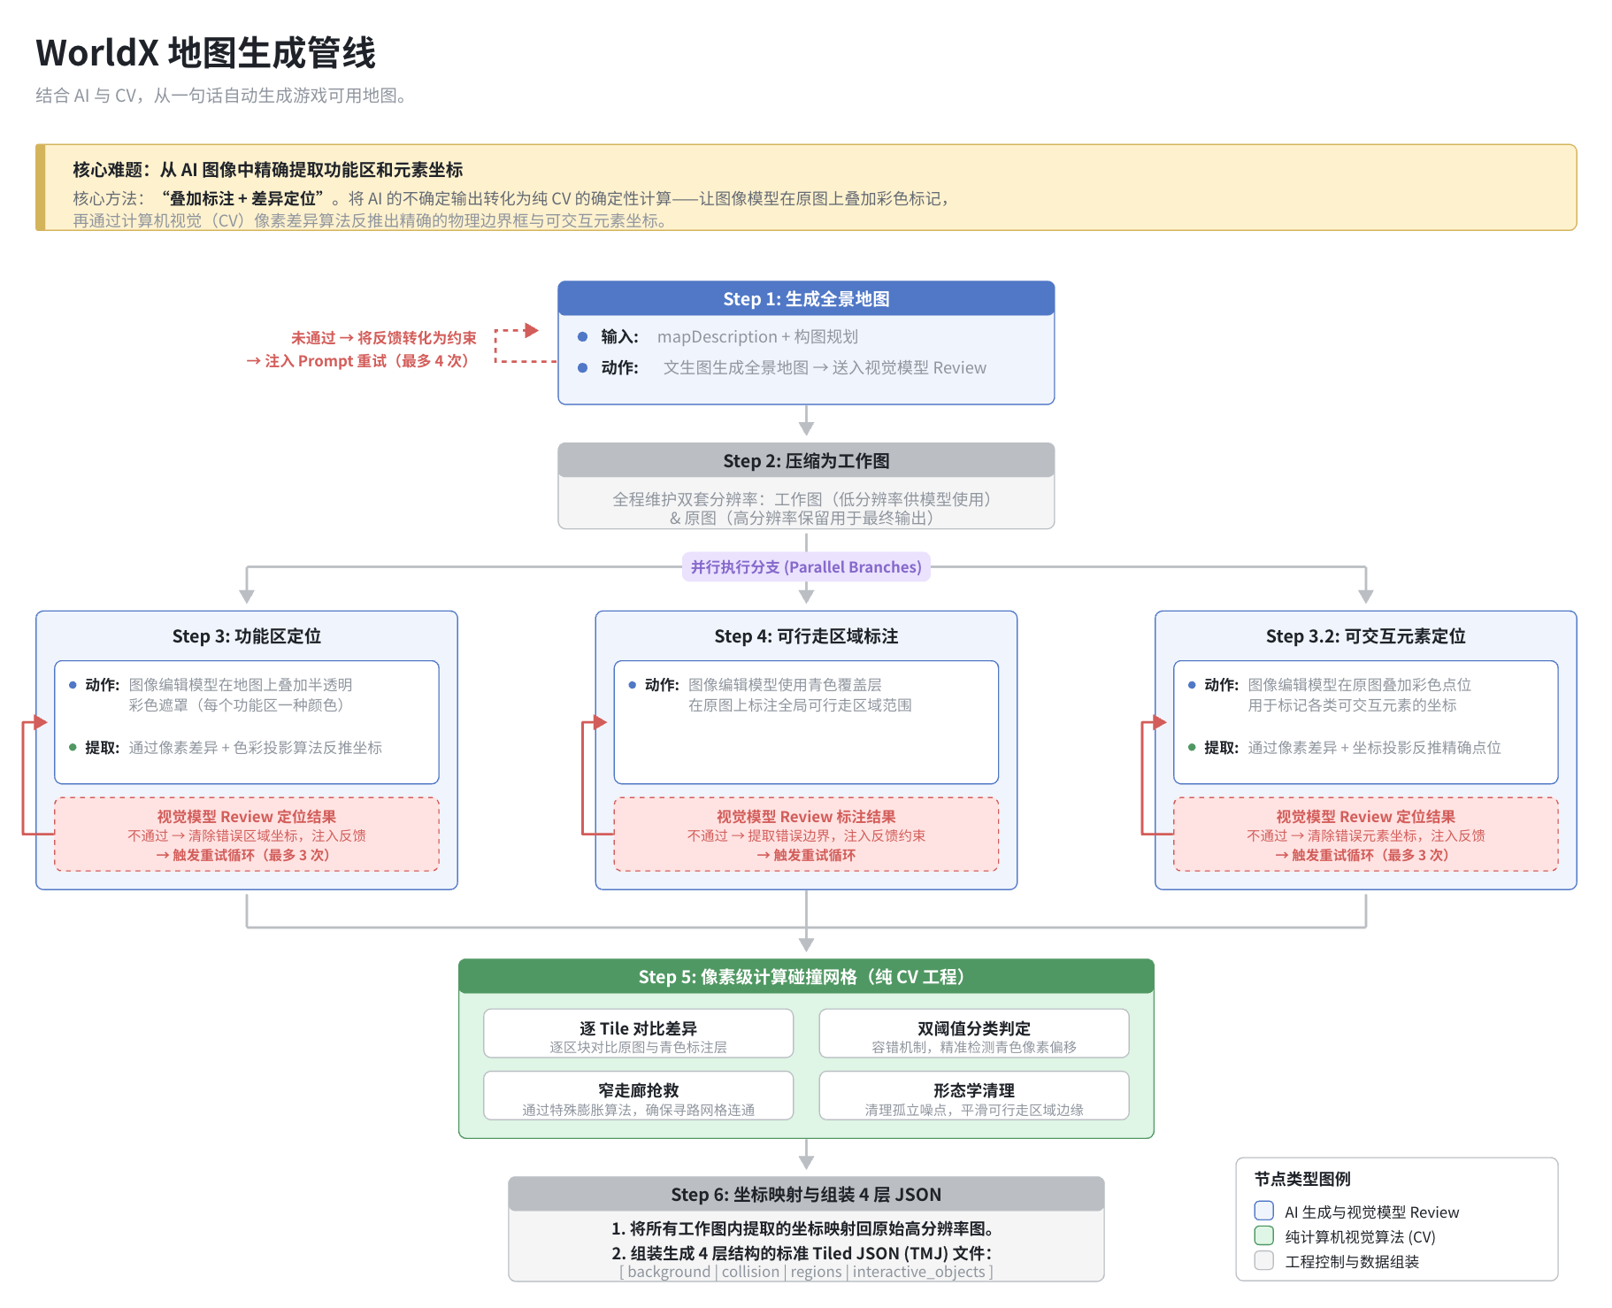Click text "图像编辑模型在原图叠加彩色点位"
The height and width of the screenshot is (1308, 1612).
click(1359, 685)
